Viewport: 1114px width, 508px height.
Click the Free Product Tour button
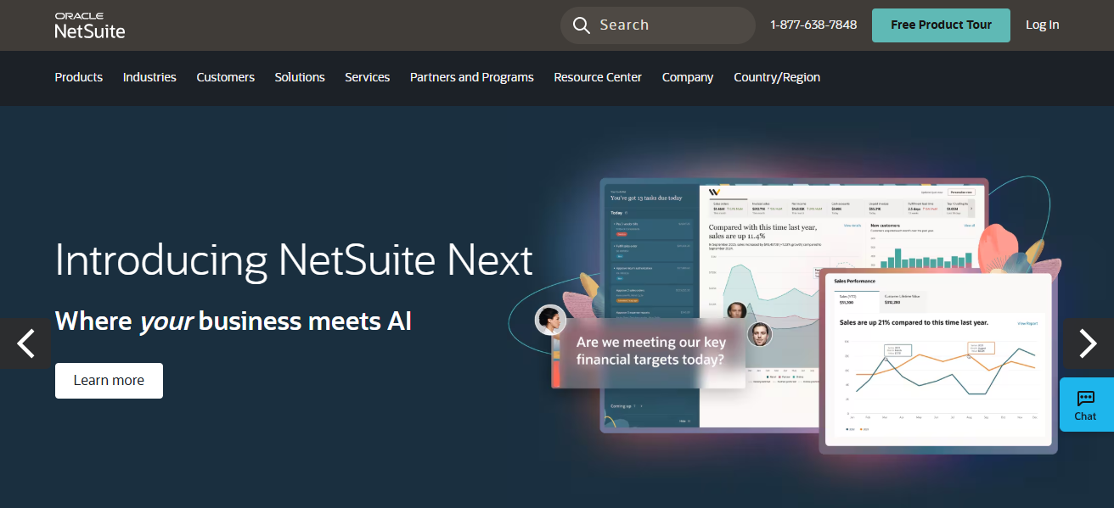tap(941, 25)
